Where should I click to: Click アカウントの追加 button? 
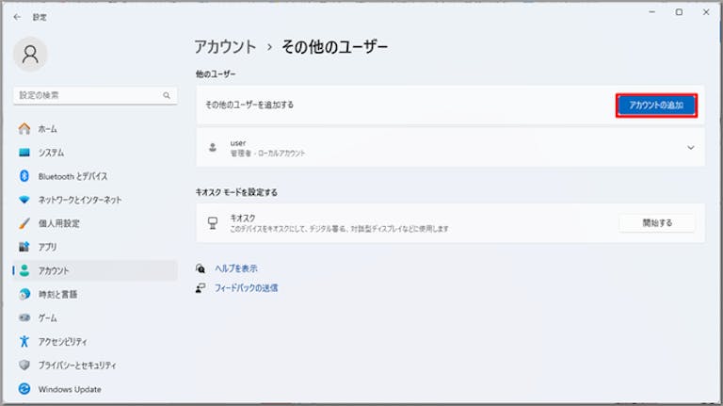tap(656, 106)
